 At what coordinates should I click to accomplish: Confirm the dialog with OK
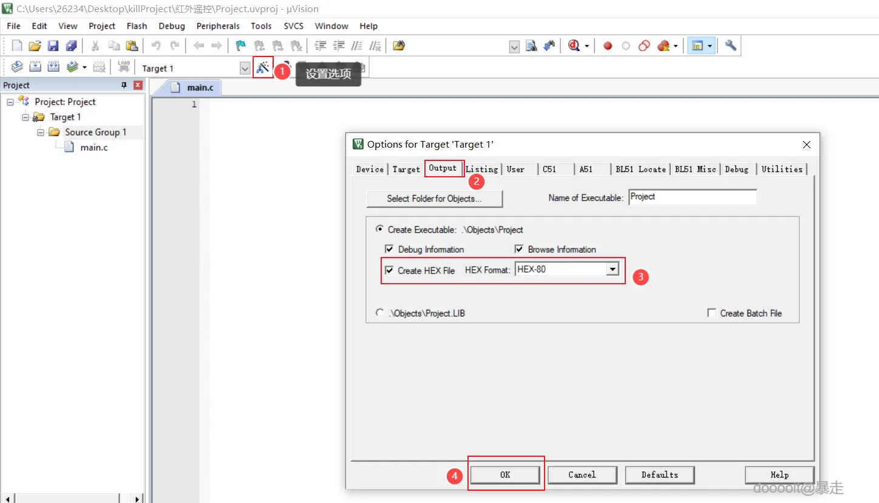[505, 474]
